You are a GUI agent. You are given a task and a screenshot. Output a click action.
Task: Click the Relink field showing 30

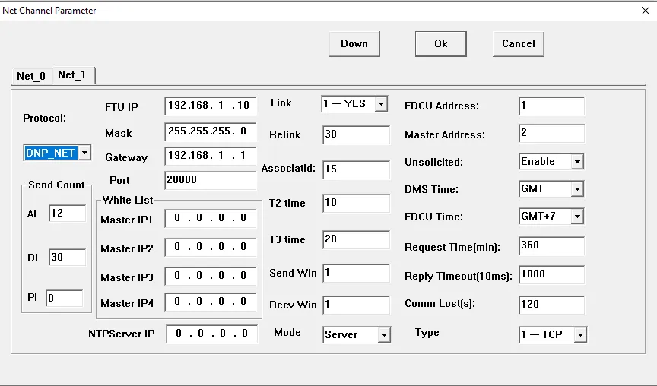[356, 134]
